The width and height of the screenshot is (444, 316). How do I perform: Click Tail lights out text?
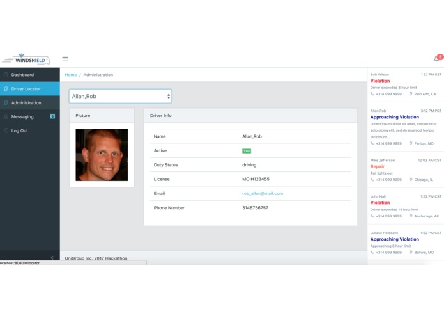tap(381, 173)
